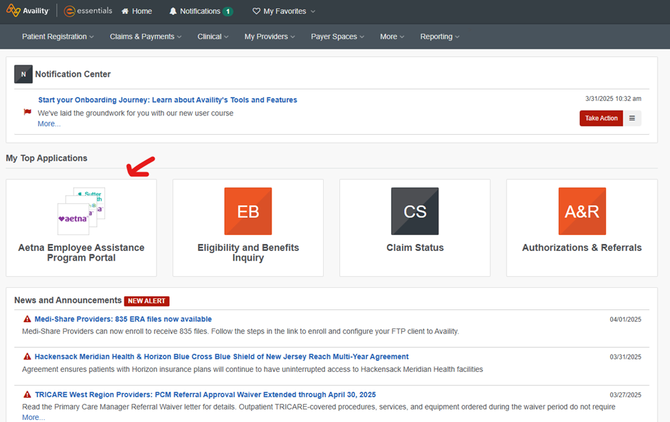Image resolution: width=670 pixels, height=422 pixels.
Task: Open the Medi-Share 835 ERA files announcement
Action: tap(123, 319)
